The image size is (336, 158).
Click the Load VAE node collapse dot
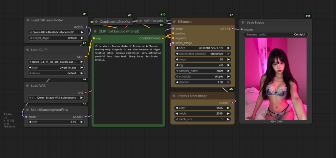[x=28, y=86]
